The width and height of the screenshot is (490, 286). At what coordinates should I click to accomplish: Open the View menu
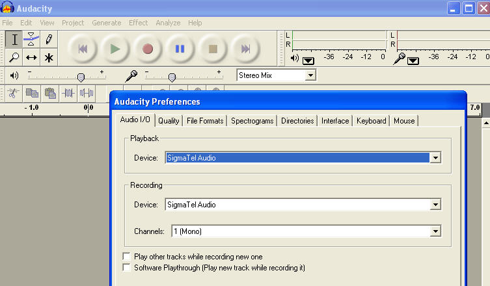(47, 23)
